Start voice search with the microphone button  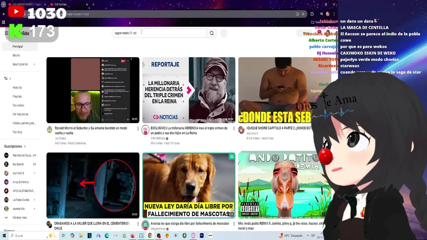pos(224,33)
